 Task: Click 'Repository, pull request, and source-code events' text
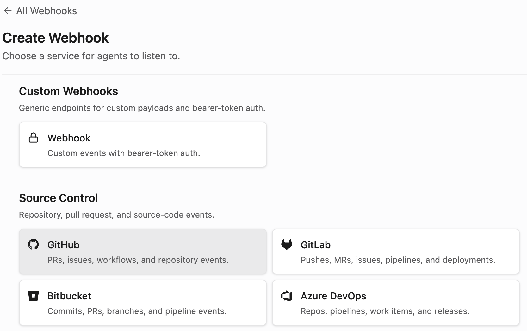tap(117, 215)
